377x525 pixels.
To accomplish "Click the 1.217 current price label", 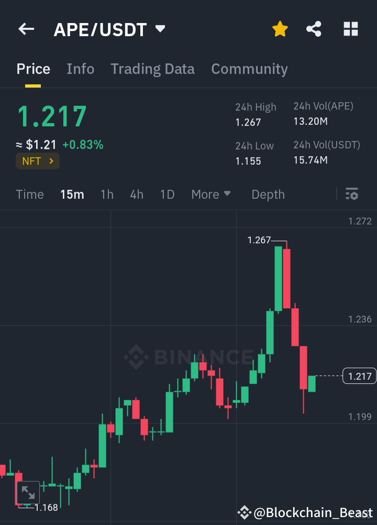I will 359,376.
